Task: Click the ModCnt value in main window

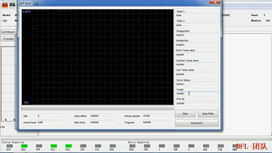Action: [268, 20]
